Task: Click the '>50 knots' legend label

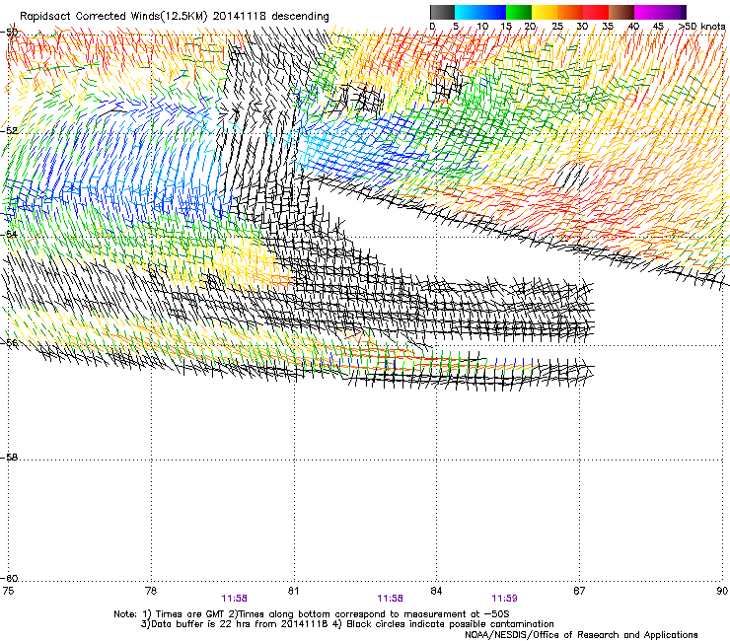Action: (x=702, y=27)
